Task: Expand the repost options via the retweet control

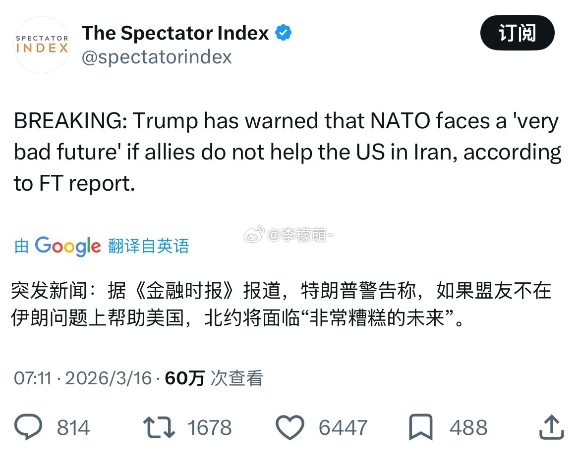Action: [x=158, y=427]
